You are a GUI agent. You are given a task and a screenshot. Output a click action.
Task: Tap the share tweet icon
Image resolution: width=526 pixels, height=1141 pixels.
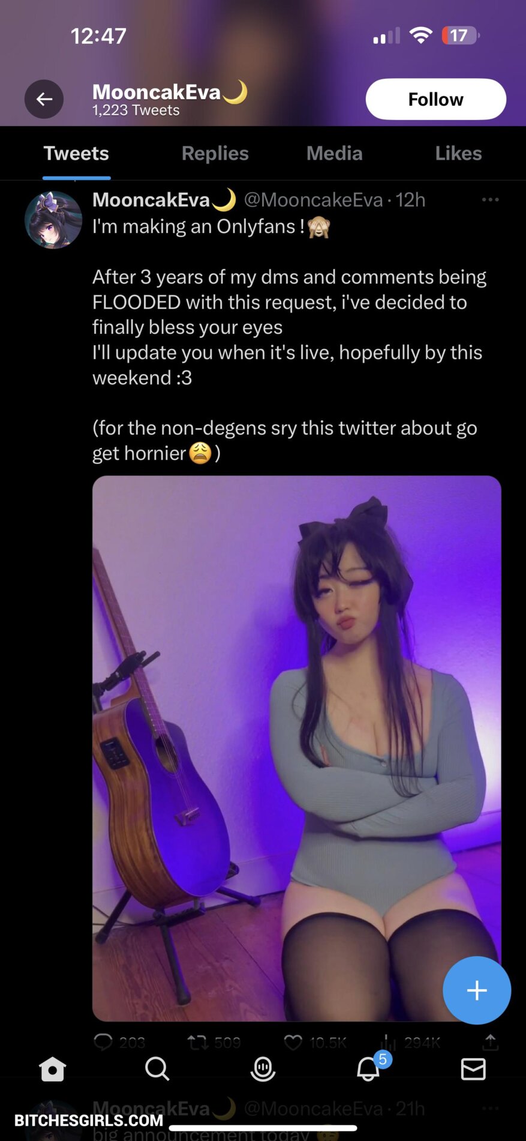490,1043
